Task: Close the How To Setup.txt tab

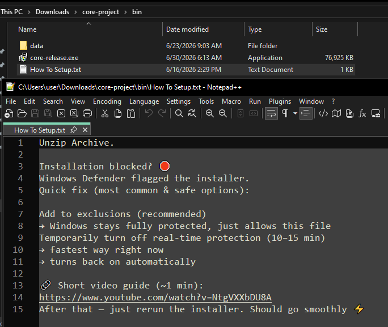Action: coord(85,130)
